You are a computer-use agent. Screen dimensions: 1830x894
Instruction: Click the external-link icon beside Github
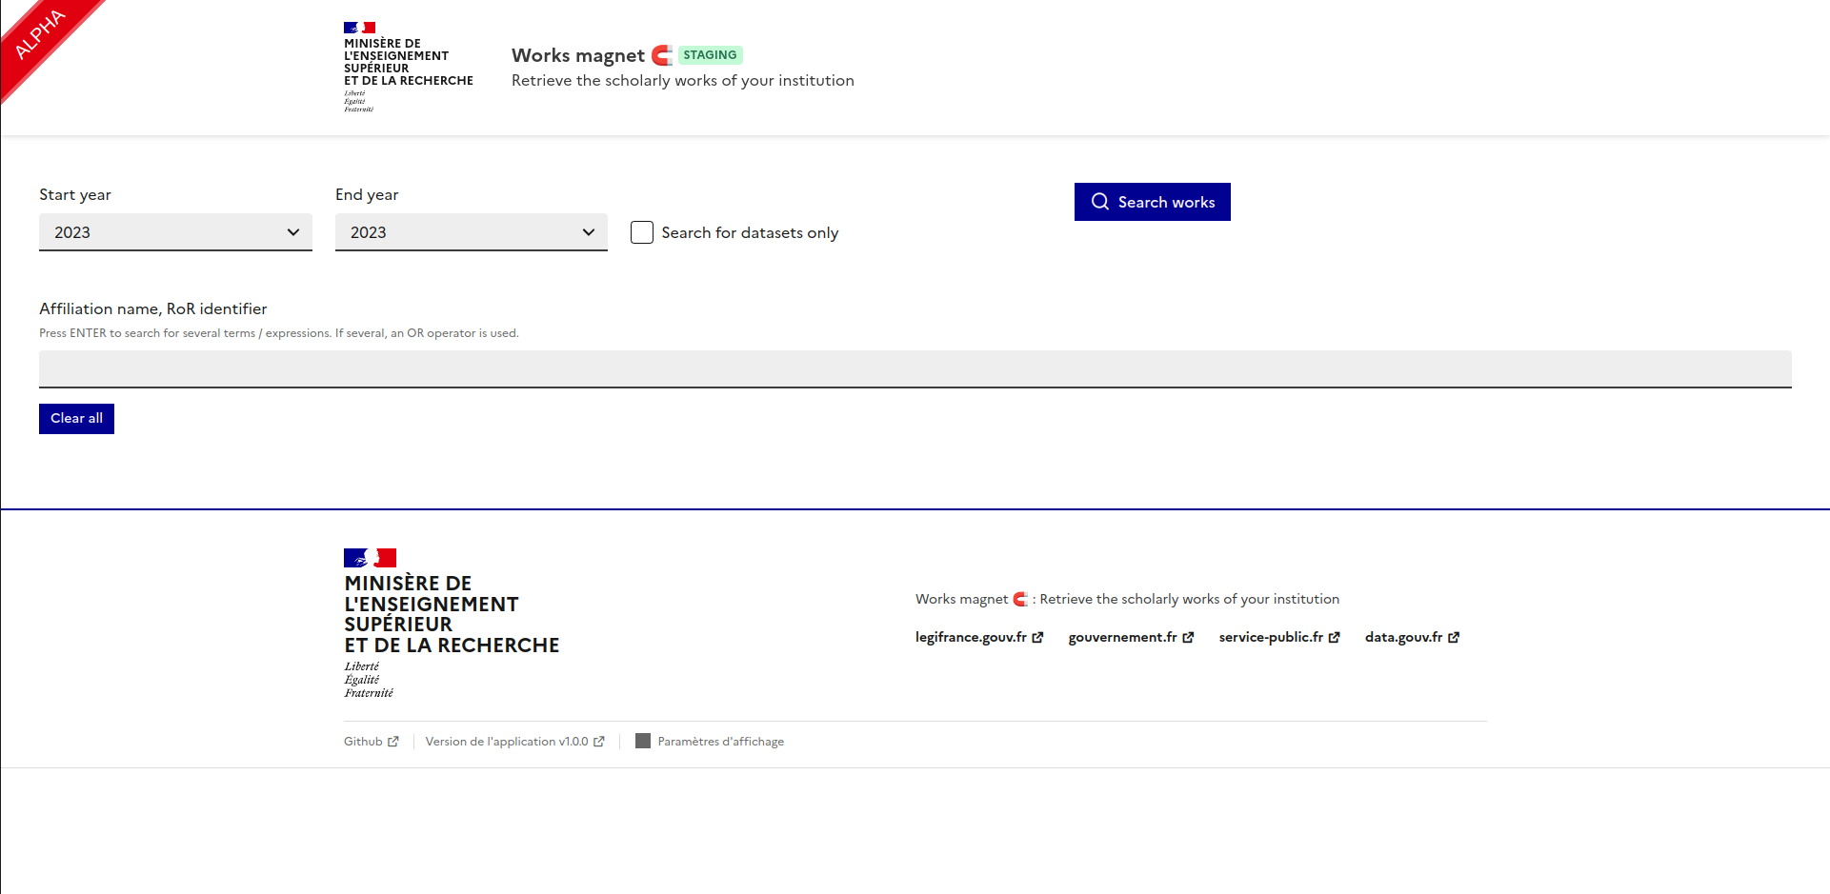[393, 742]
